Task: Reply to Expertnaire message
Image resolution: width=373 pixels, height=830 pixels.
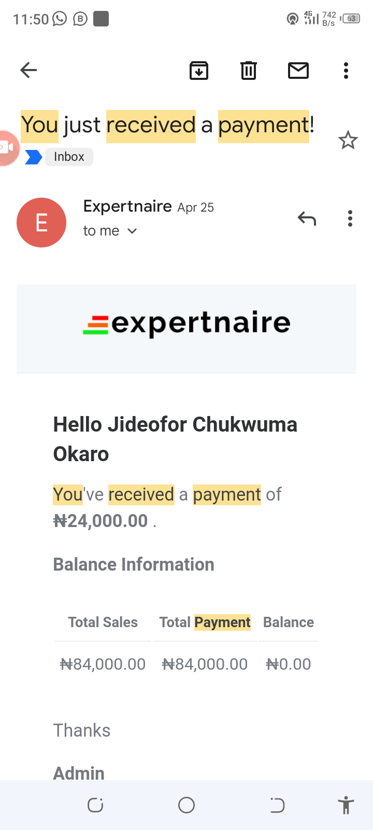Action: (307, 218)
